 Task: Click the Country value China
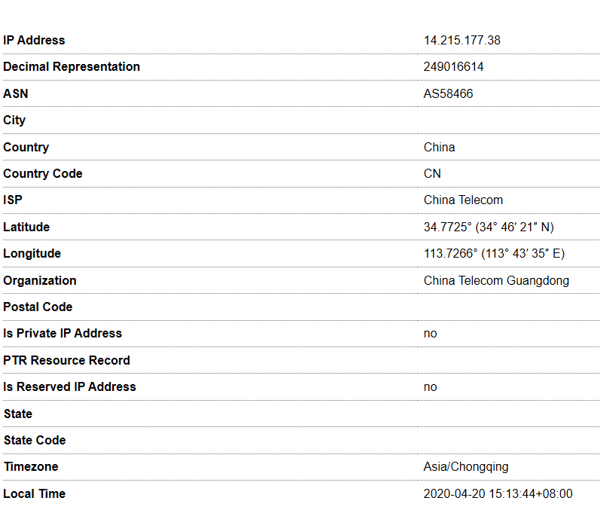[440, 147]
